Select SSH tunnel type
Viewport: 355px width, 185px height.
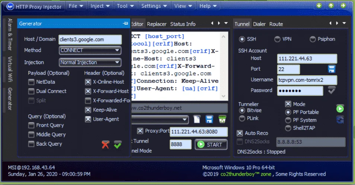coord(242,39)
